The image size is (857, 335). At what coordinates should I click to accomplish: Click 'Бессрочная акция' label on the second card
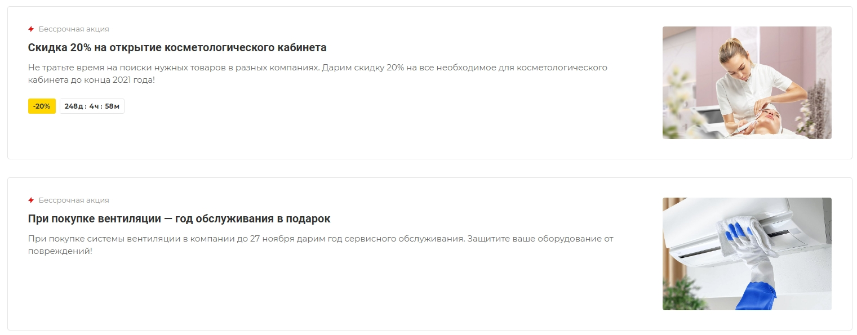click(x=74, y=200)
